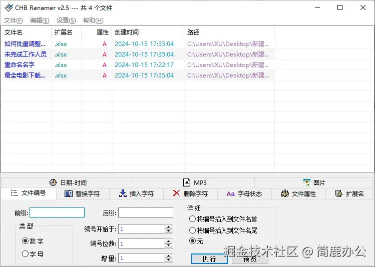Select the file 未完成工作人员
This screenshot has width=375, height=267.
pos(26,54)
